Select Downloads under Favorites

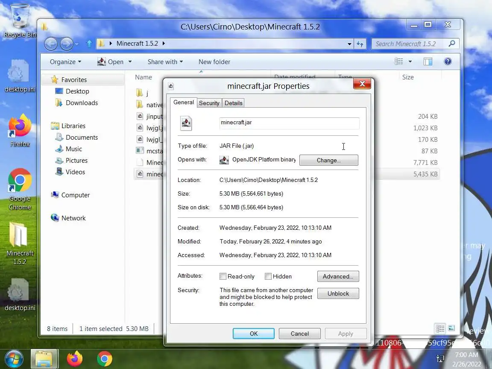(x=76, y=103)
